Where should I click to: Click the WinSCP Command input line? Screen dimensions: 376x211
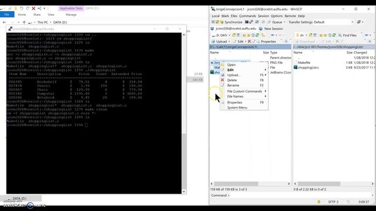301,195
